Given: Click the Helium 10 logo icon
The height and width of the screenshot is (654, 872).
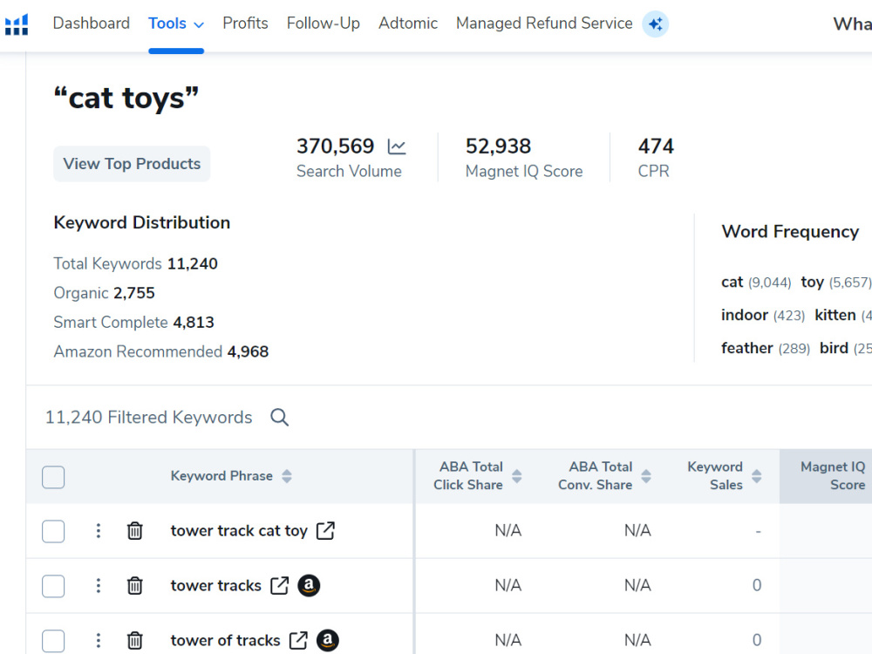Looking at the screenshot, I should click(x=16, y=24).
